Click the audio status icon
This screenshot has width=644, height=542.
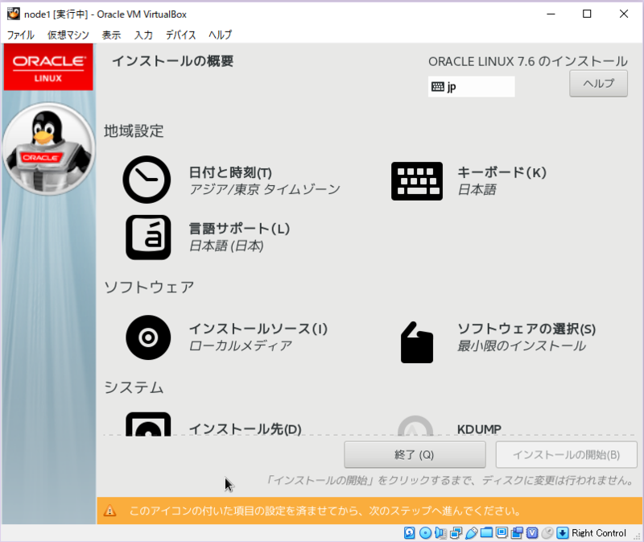click(440, 533)
